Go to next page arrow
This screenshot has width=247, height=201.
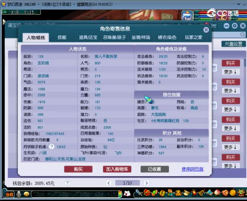(147, 183)
